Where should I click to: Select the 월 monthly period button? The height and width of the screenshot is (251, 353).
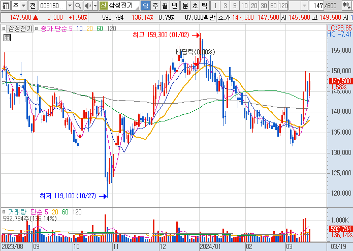tap(165, 6)
